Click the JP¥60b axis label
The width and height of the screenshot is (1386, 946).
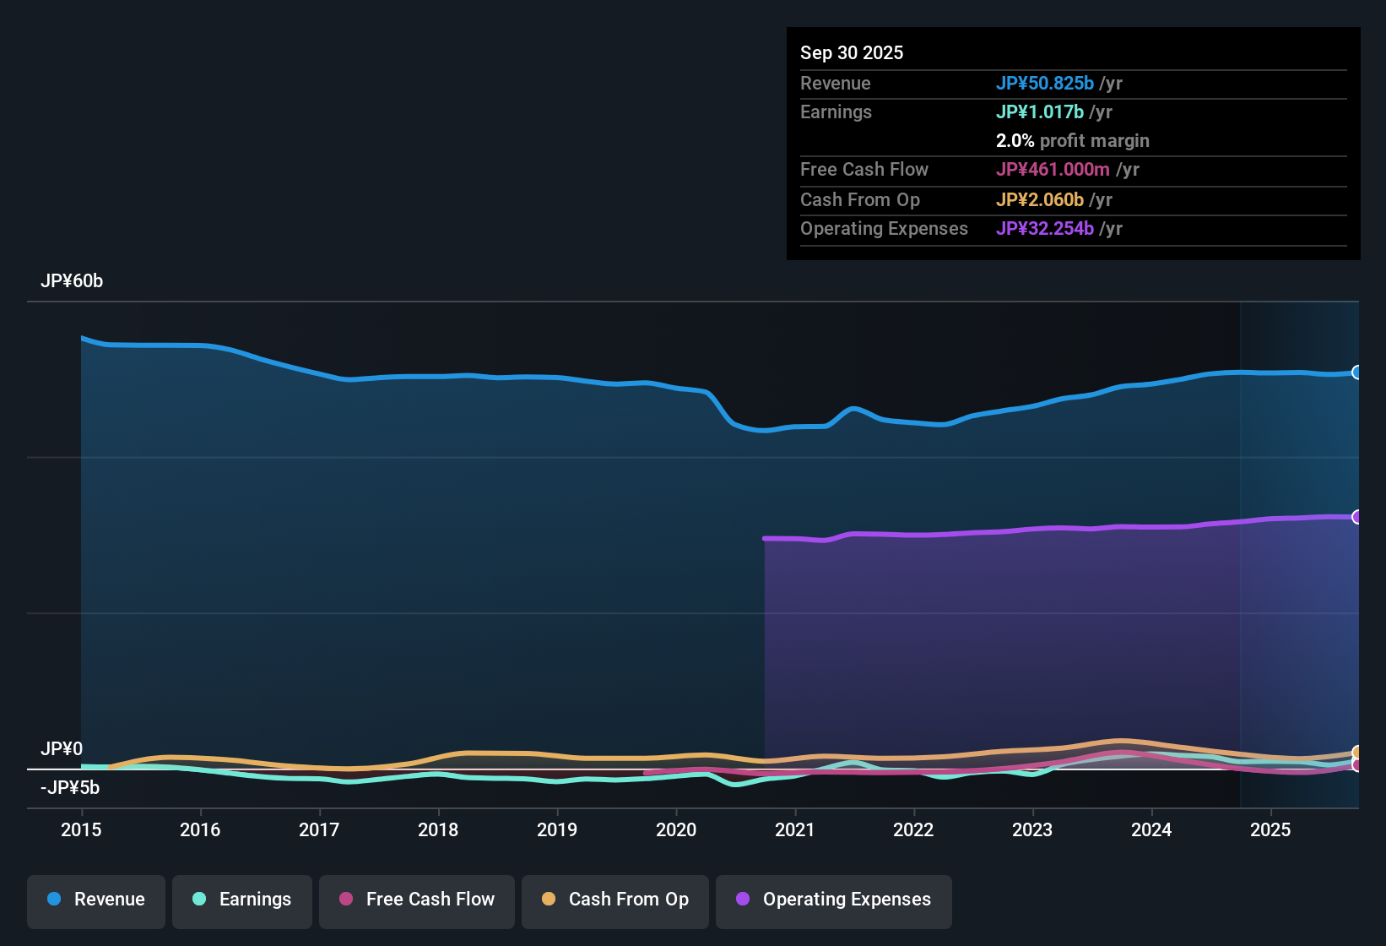[73, 281]
